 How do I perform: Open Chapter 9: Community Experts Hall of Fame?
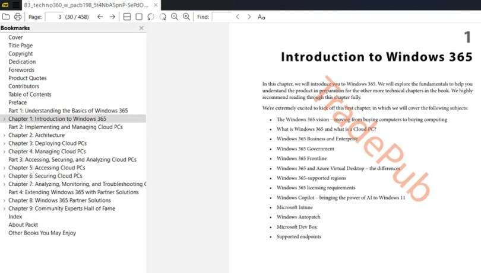point(62,208)
